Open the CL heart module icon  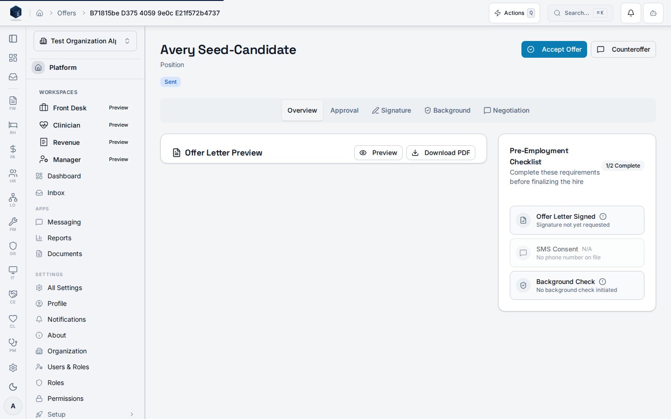[13, 321]
